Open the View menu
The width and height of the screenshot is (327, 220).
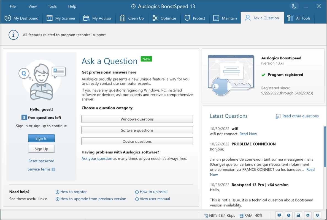(33, 6)
